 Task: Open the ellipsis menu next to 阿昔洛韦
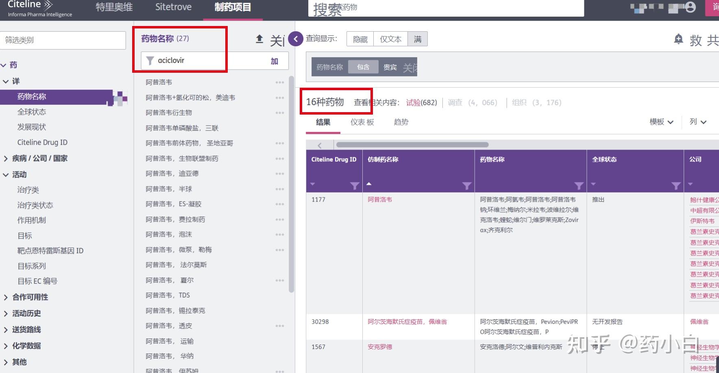tap(280, 82)
